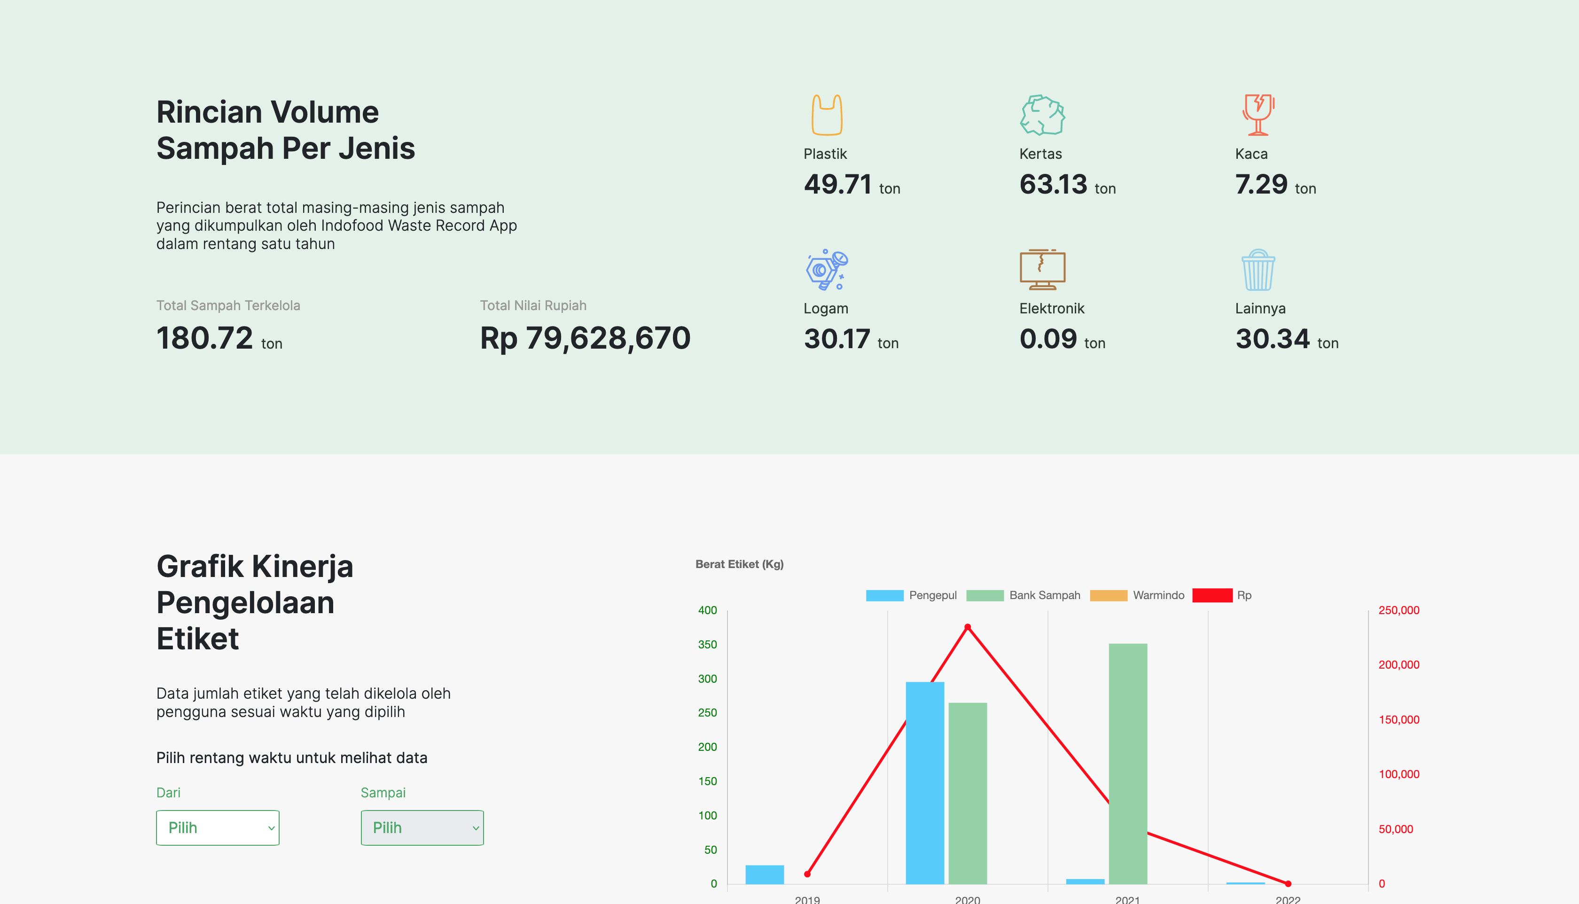
Task: Click the Plastik bag icon
Action: (827, 115)
